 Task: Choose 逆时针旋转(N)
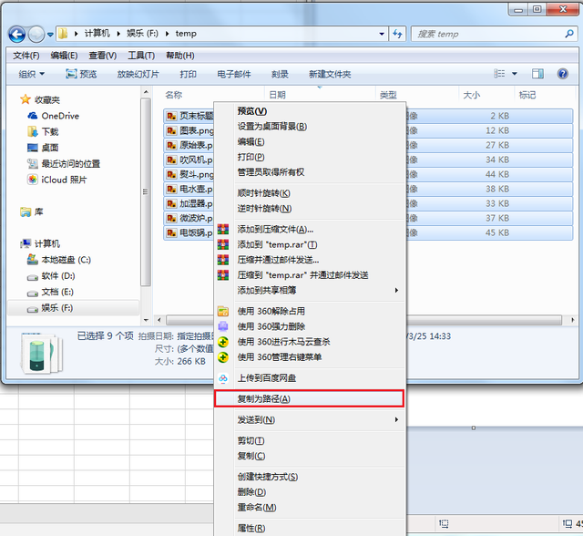pyautogui.click(x=264, y=209)
